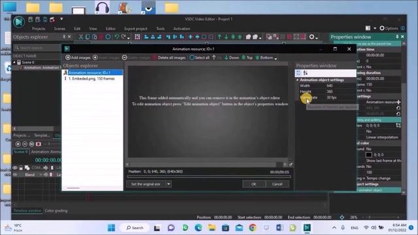Click the Linear interpolation property value

[382, 137]
